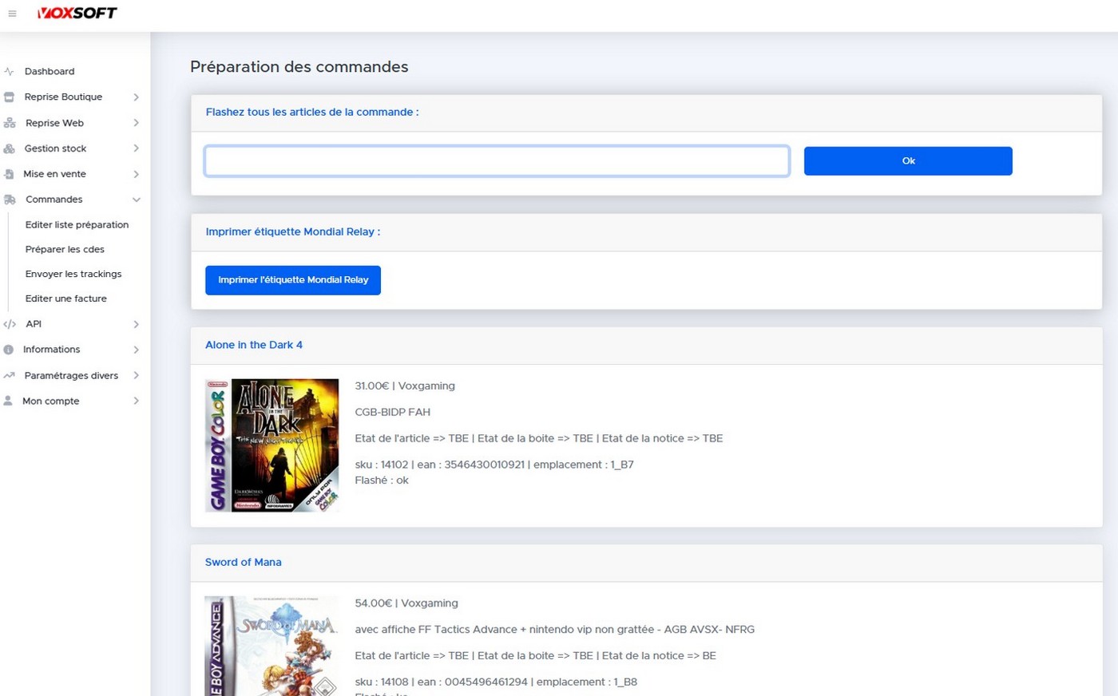
Task: Open Editer liste préparation
Action: (77, 225)
